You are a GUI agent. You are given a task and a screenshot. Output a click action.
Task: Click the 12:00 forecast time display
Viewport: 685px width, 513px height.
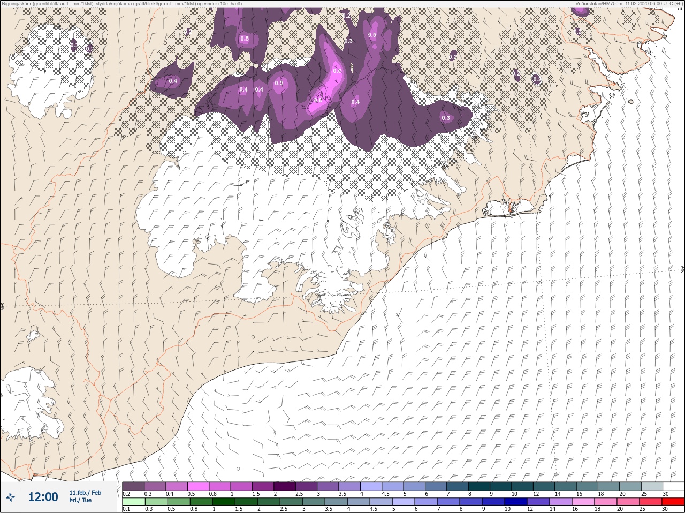[x=43, y=497]
